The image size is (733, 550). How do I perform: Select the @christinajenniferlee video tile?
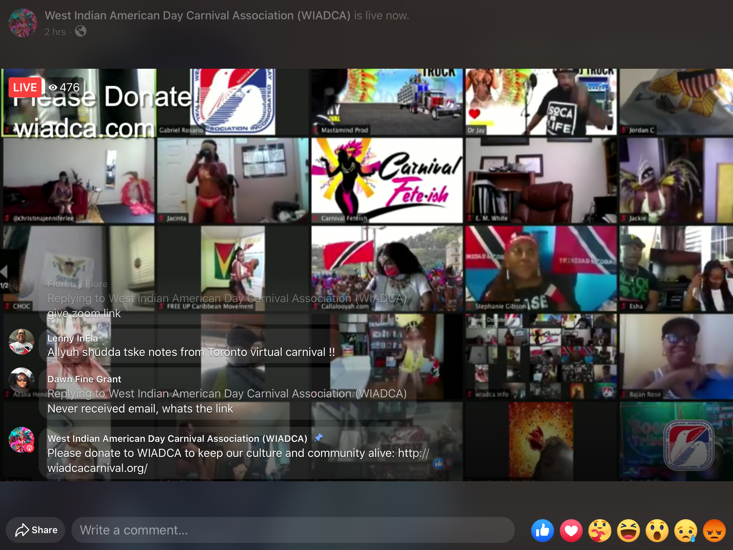(x=79, y=180)
